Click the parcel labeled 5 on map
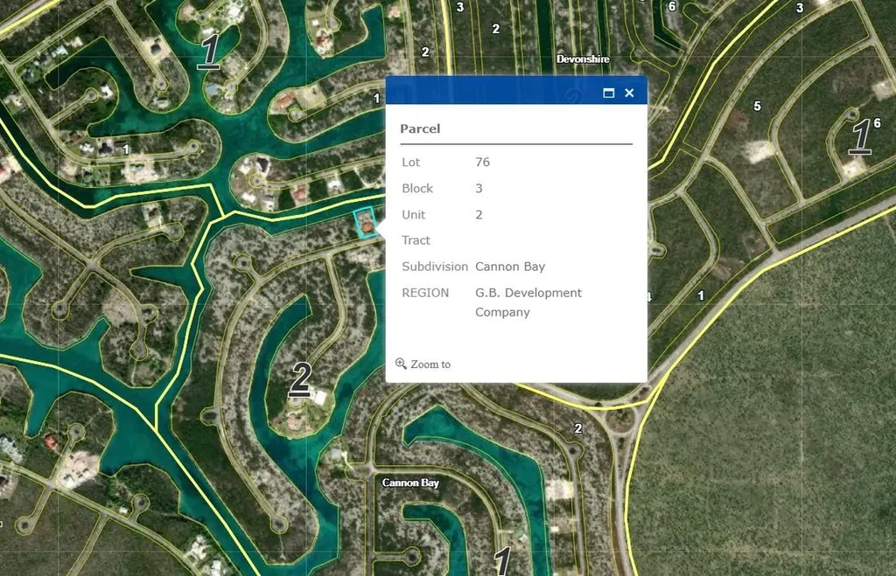Screen dimensions: 896x576 coord(757,107)
